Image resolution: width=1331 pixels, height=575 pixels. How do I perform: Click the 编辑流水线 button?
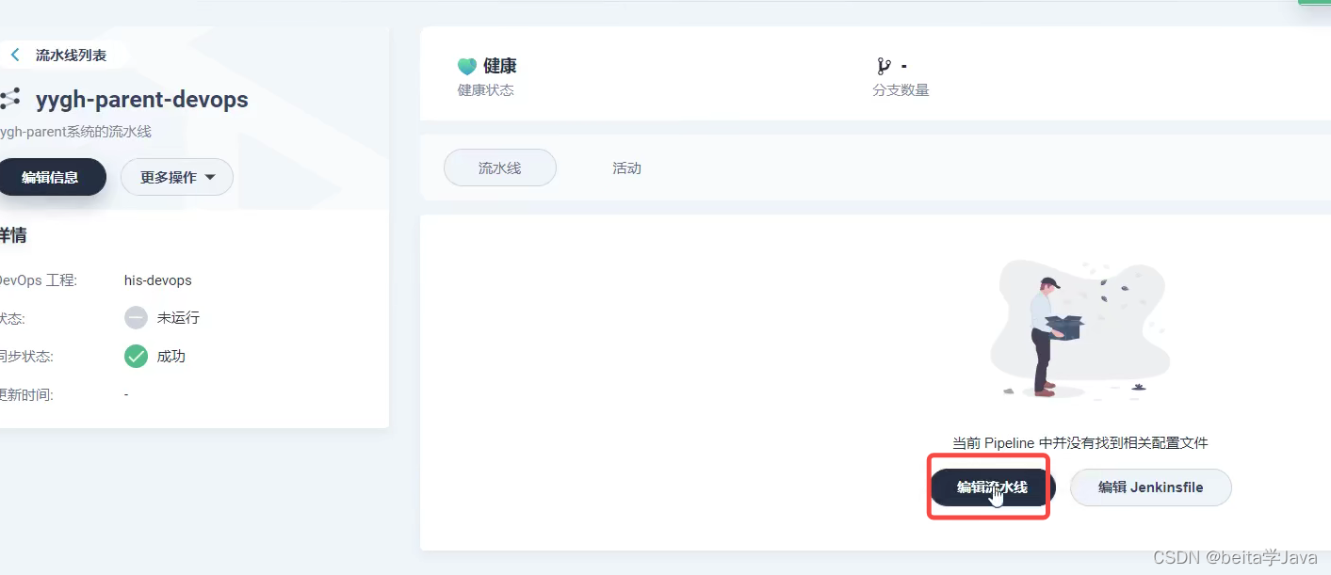[993, 487]
